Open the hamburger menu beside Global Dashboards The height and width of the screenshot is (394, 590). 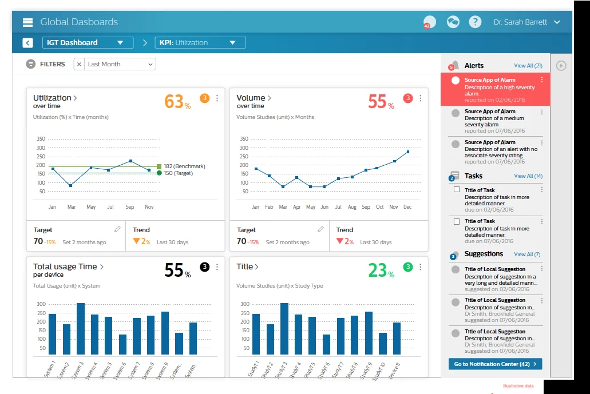tap(27, 22)
